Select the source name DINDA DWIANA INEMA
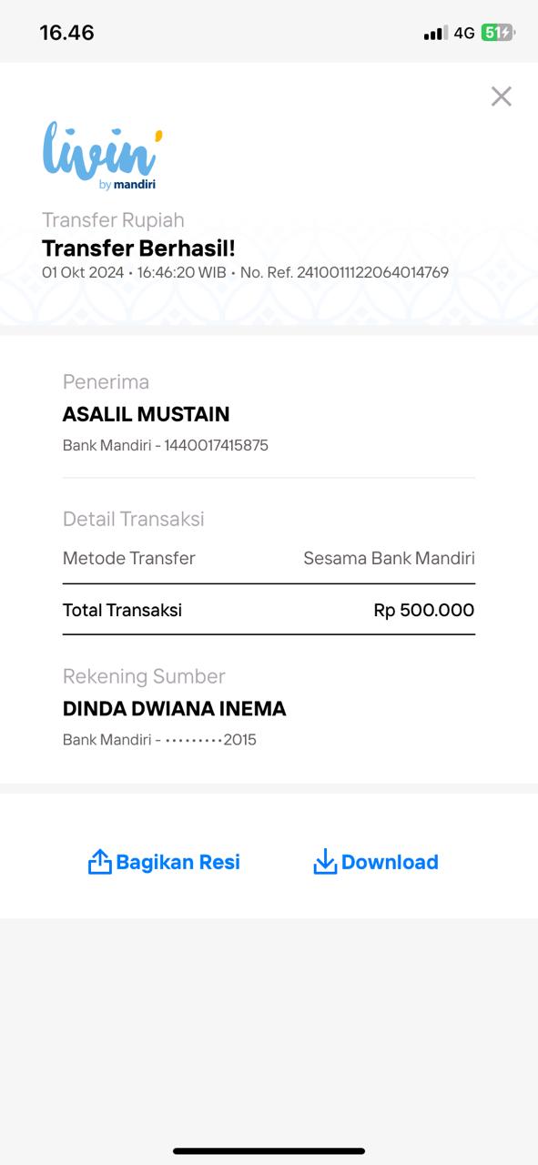 [x=175, y=708]
